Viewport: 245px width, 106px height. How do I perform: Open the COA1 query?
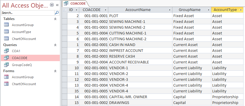(x=16, y=51)
